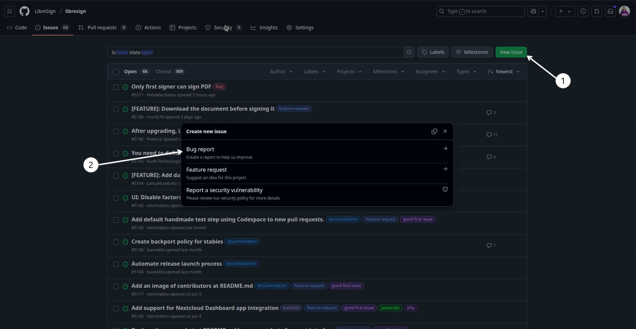636x329 pixels.
Task: Show Open 68 issues
Action: (137, 72)
